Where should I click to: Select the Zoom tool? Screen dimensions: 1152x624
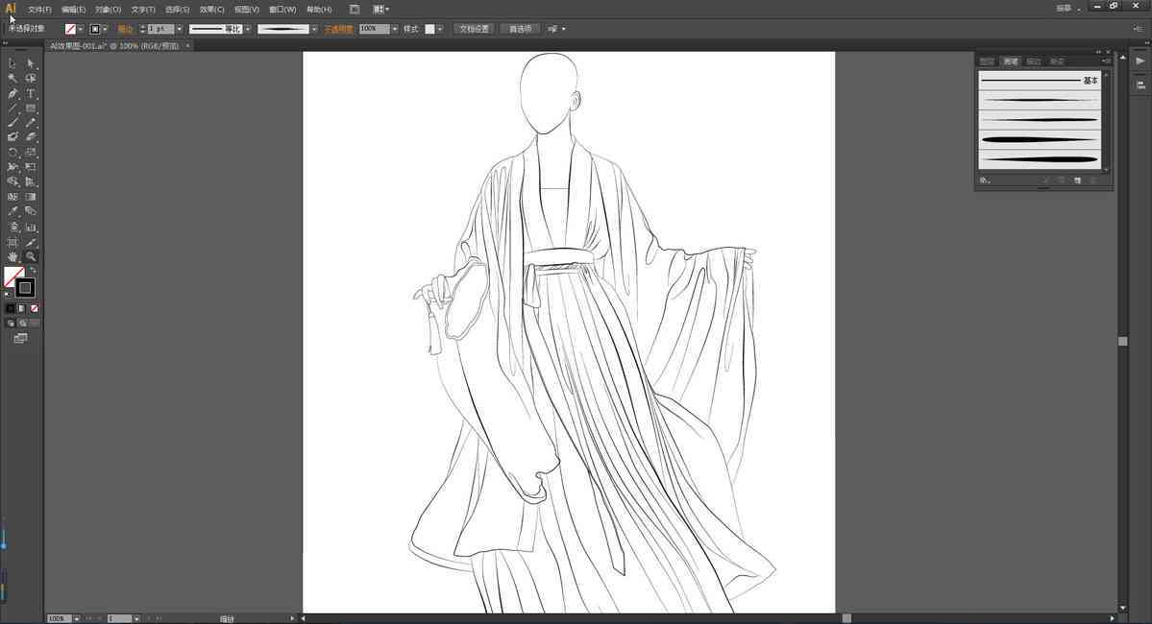[x=31, y=257]
